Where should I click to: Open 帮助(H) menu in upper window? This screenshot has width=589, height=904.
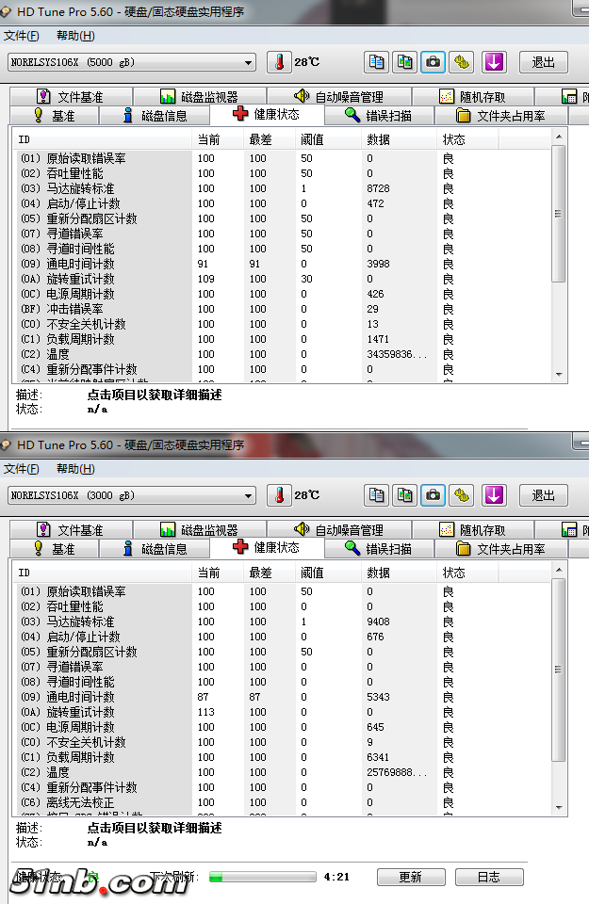(x=75, y=36)
